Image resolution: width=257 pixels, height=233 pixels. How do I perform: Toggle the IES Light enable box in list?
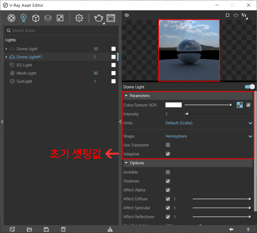tap(113, 65)
